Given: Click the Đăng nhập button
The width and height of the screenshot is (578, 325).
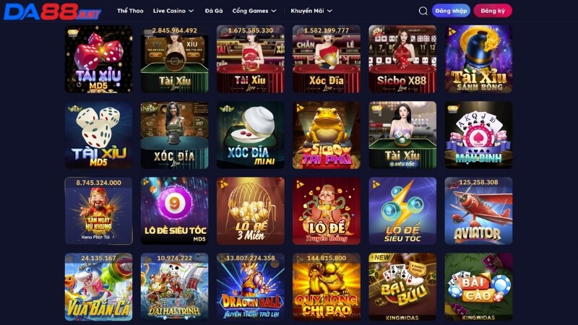Looking at the screenshot, I should (x=451, y=11).
